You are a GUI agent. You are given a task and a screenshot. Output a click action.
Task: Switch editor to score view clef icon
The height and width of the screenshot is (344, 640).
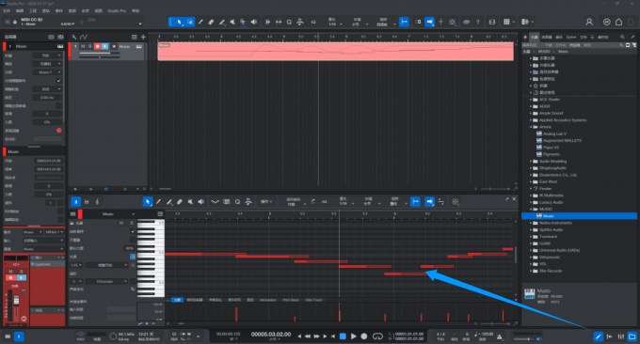click(x=97, y=202)
